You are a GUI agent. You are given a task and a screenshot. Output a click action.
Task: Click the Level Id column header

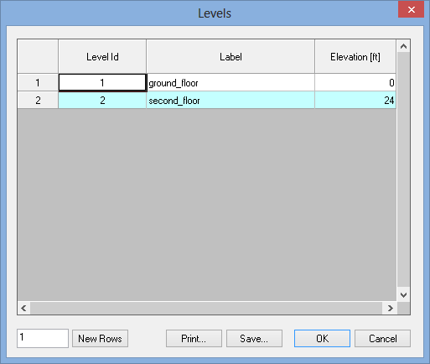point(102,57)
